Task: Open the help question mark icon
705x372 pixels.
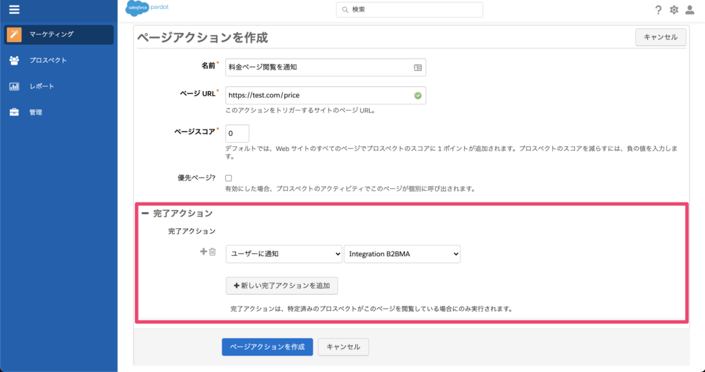Action: tap(658, 10)
